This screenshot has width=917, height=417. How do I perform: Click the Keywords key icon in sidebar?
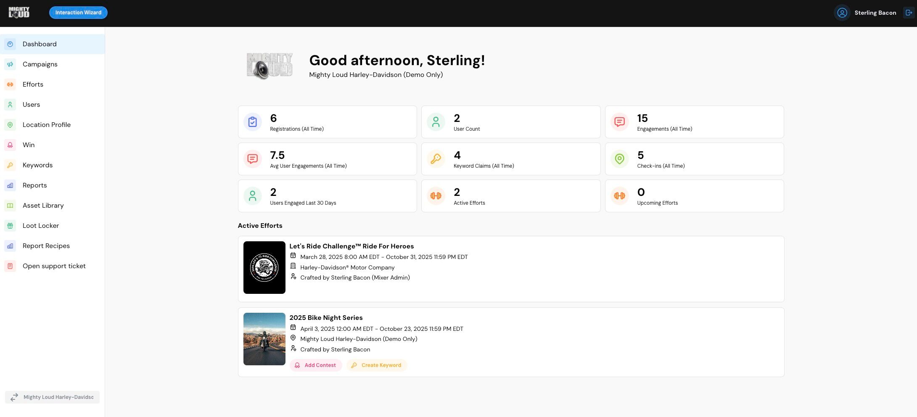tap(10, 165)
